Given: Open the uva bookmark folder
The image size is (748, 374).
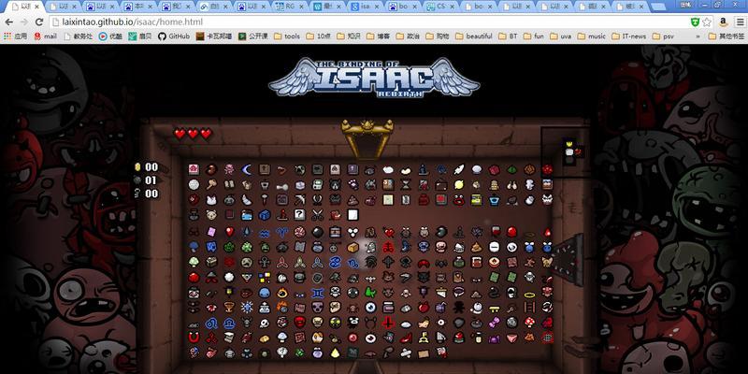Looking at the screenshot, I should [x=561, y=36].
